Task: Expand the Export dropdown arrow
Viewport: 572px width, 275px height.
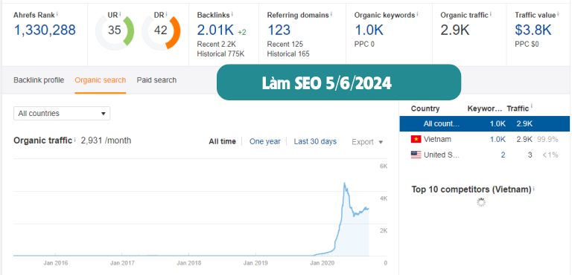Action: point(381,142)
